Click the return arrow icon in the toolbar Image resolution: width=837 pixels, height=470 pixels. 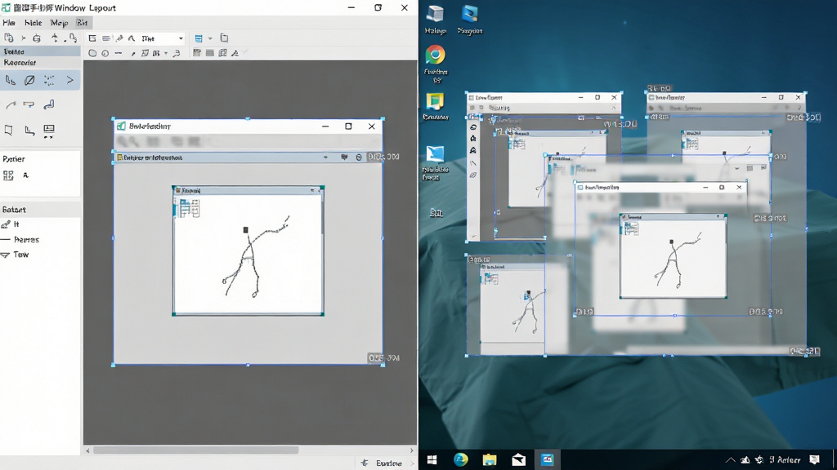pos(177,53)
